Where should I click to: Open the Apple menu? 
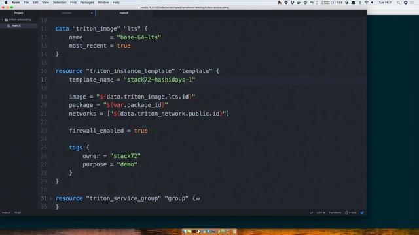coord(6,3)
